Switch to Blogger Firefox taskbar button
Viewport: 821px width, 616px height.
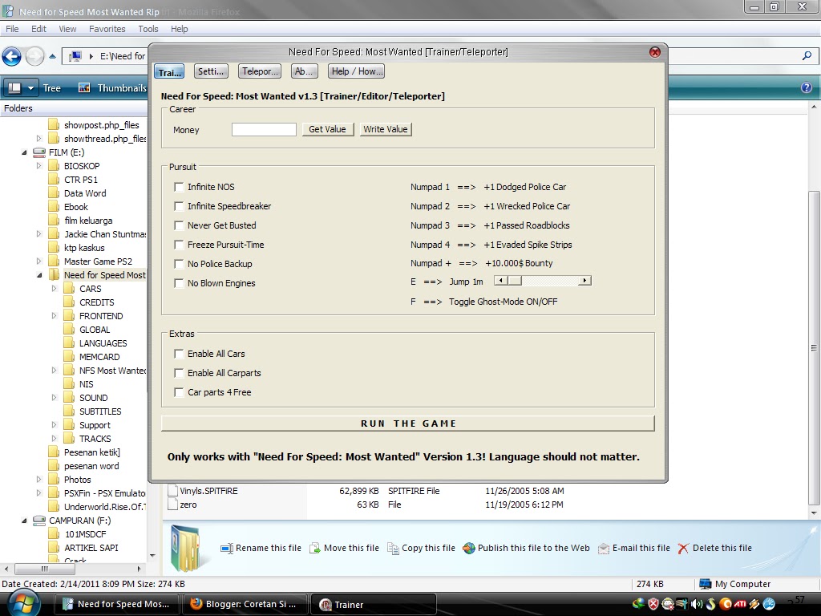245,604
